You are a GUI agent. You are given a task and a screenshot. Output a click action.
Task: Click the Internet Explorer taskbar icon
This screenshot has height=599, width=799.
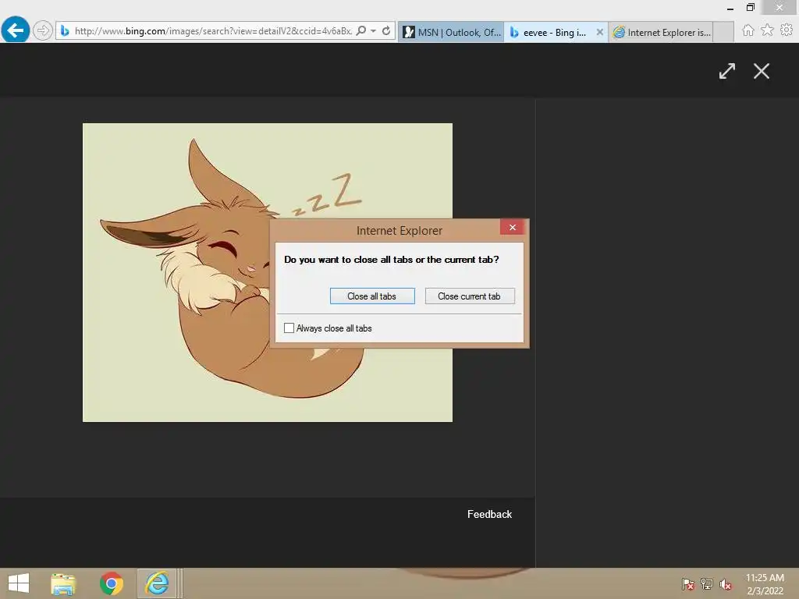coord(157,583)
